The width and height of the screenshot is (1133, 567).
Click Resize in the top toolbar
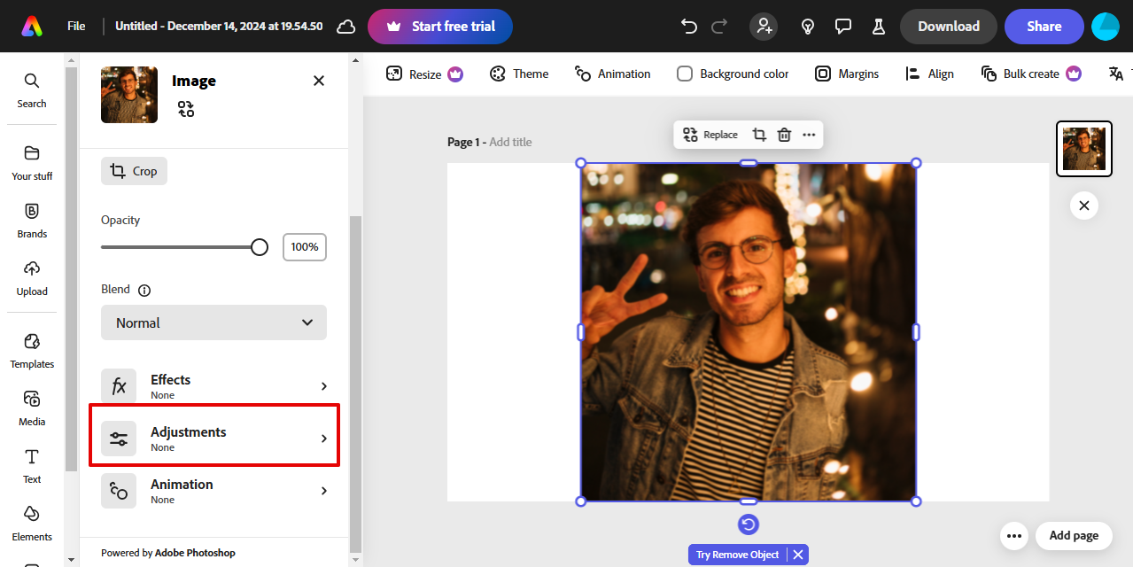[x=424, y=74]
